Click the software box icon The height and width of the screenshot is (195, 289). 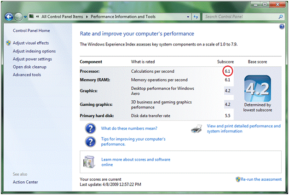click(89, 162)
